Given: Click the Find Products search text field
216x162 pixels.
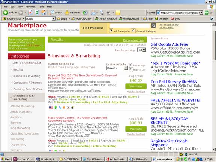Looking at the screenshot, I should 130,25.
